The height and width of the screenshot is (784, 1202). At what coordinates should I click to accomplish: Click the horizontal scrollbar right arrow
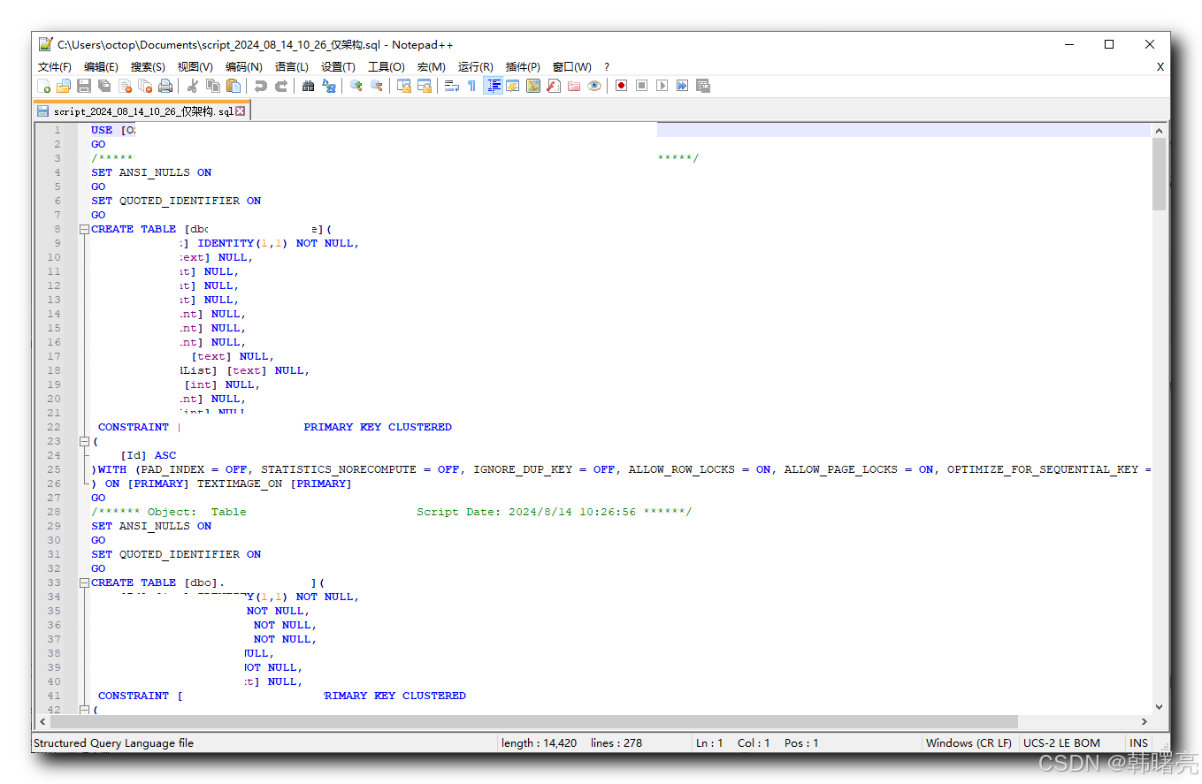(1144, 722)
